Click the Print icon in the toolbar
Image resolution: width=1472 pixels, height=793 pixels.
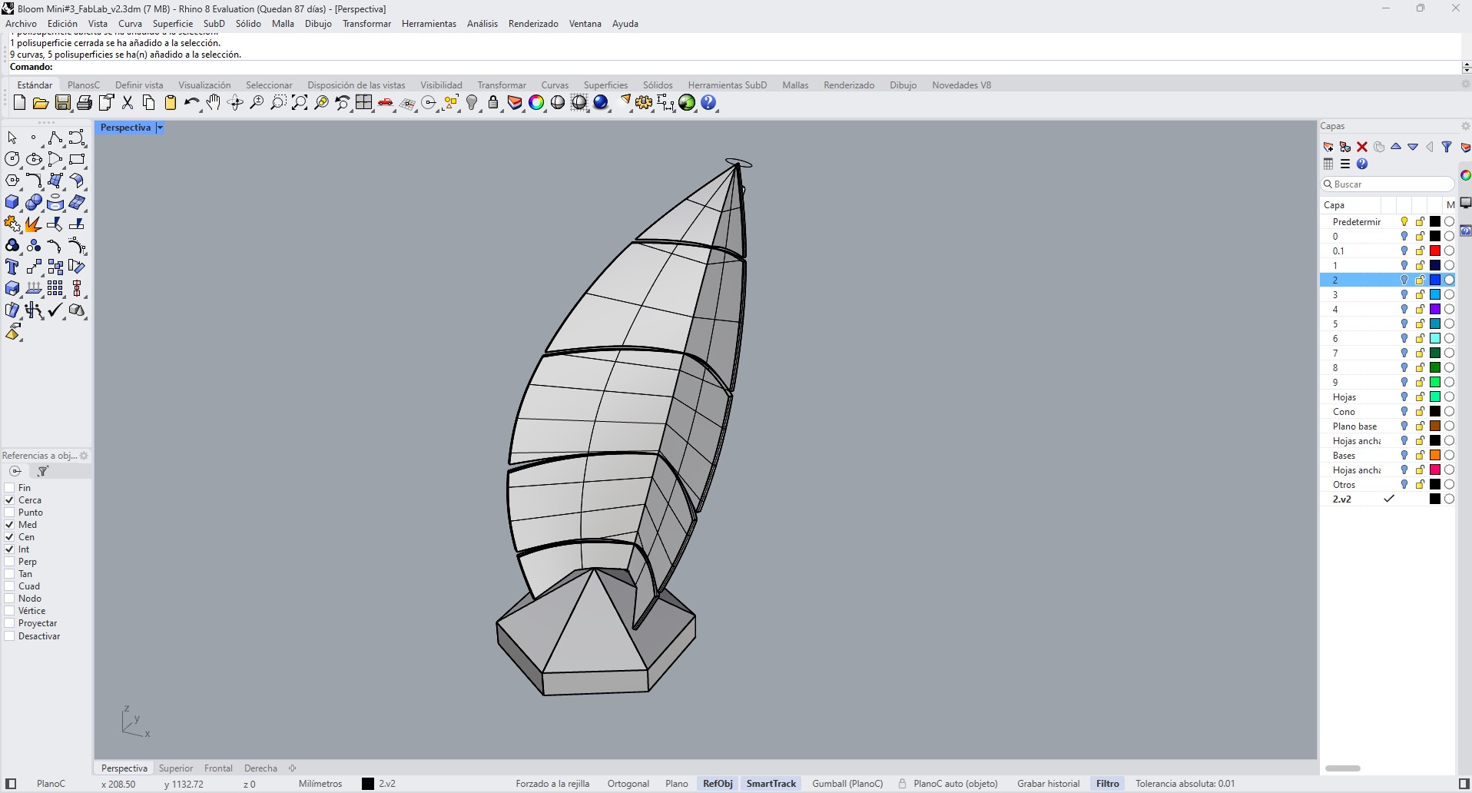[85, 103]
